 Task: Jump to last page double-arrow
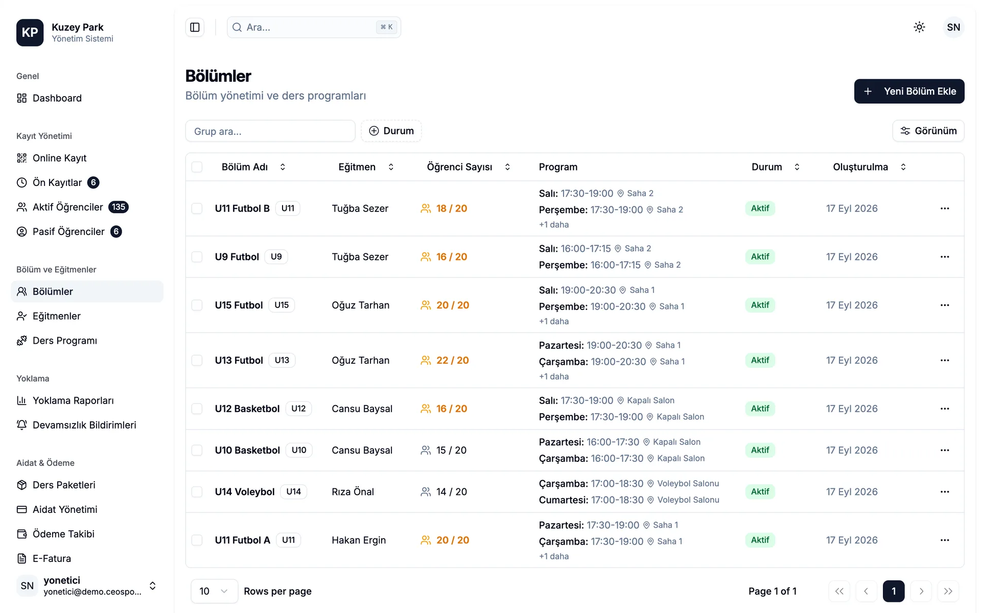click(x=948, y=591)
